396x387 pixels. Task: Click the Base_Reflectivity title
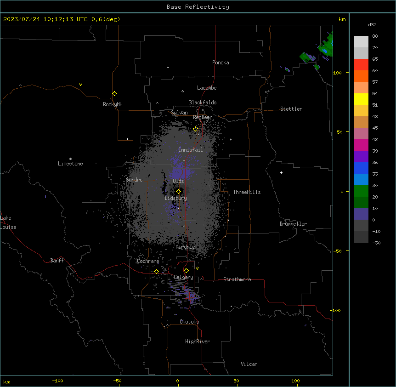pyautogui.click(x=198, y=7)
